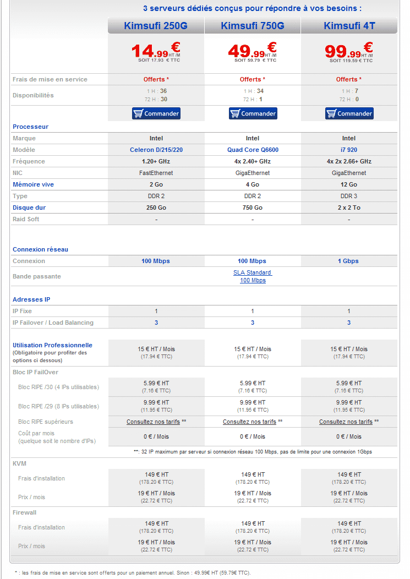
Task: Select the Kimsufi 250G column header
Action: tap(156, 26)
